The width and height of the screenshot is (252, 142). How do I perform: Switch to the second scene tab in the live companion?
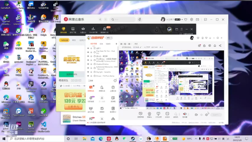pos(101,44)
